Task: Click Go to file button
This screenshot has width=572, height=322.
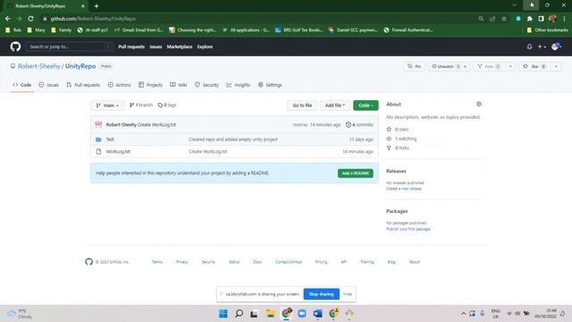Action: 302,106
